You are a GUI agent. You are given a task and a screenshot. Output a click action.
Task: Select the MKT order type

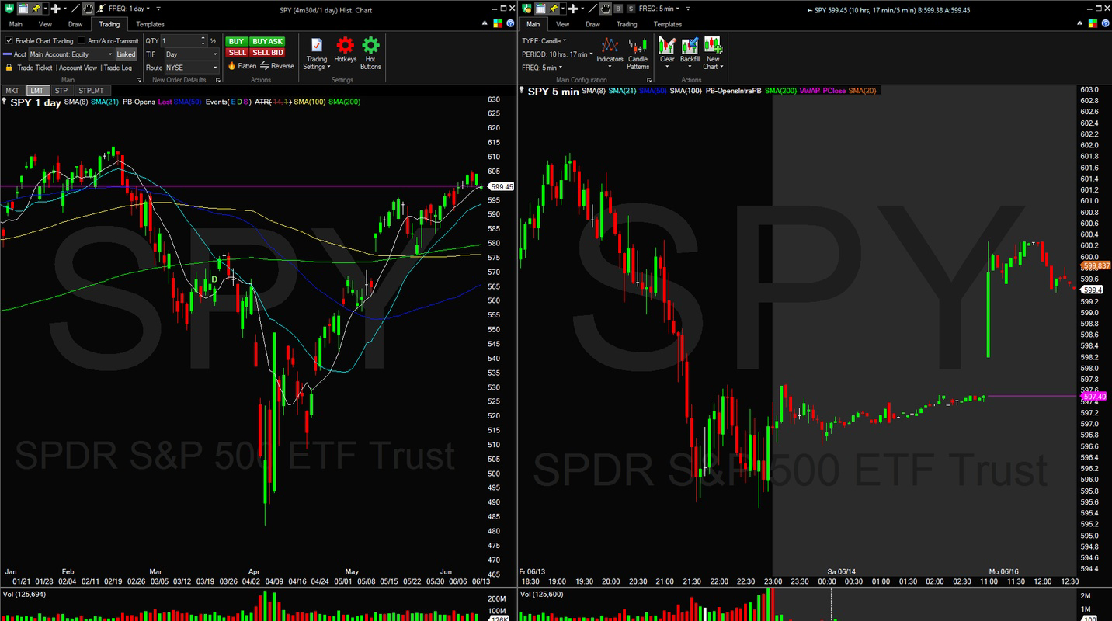click(x=12, y=91)
